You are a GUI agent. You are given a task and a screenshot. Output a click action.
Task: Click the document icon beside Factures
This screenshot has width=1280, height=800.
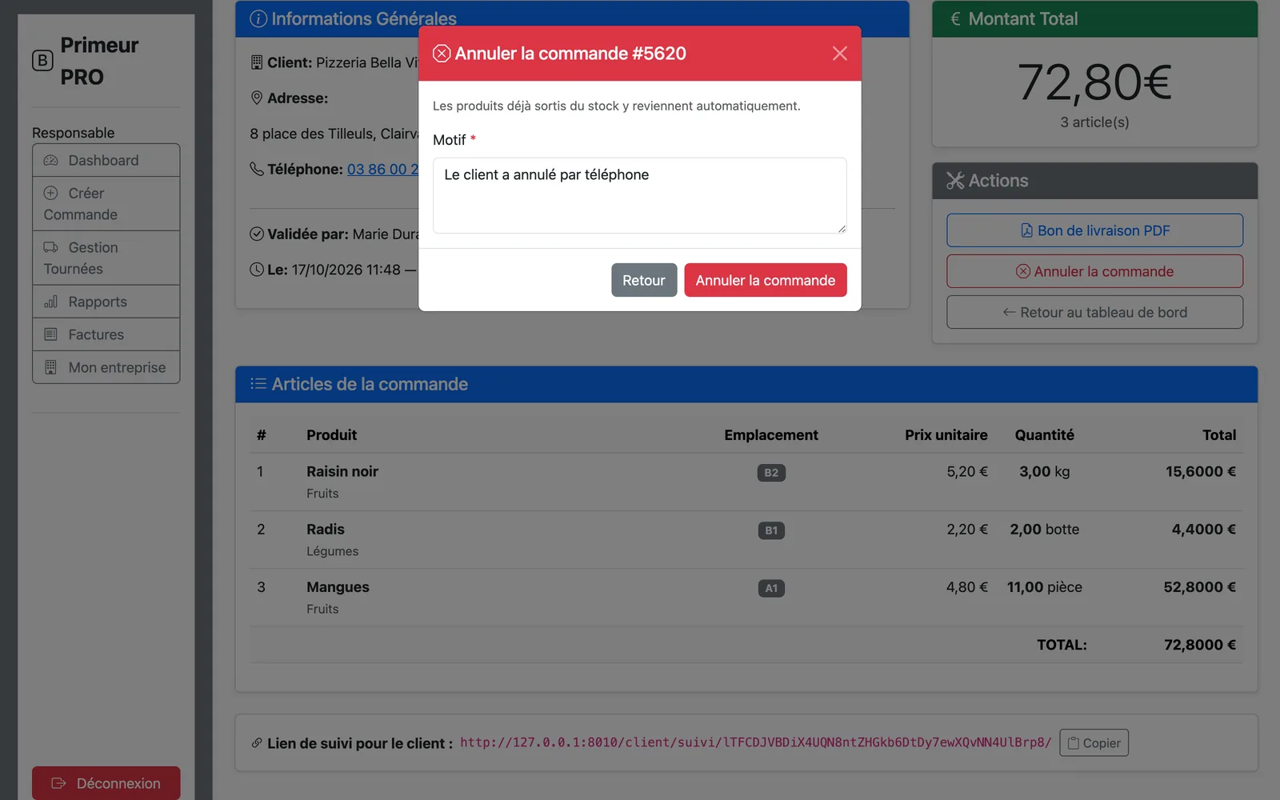tap(51, 334)
